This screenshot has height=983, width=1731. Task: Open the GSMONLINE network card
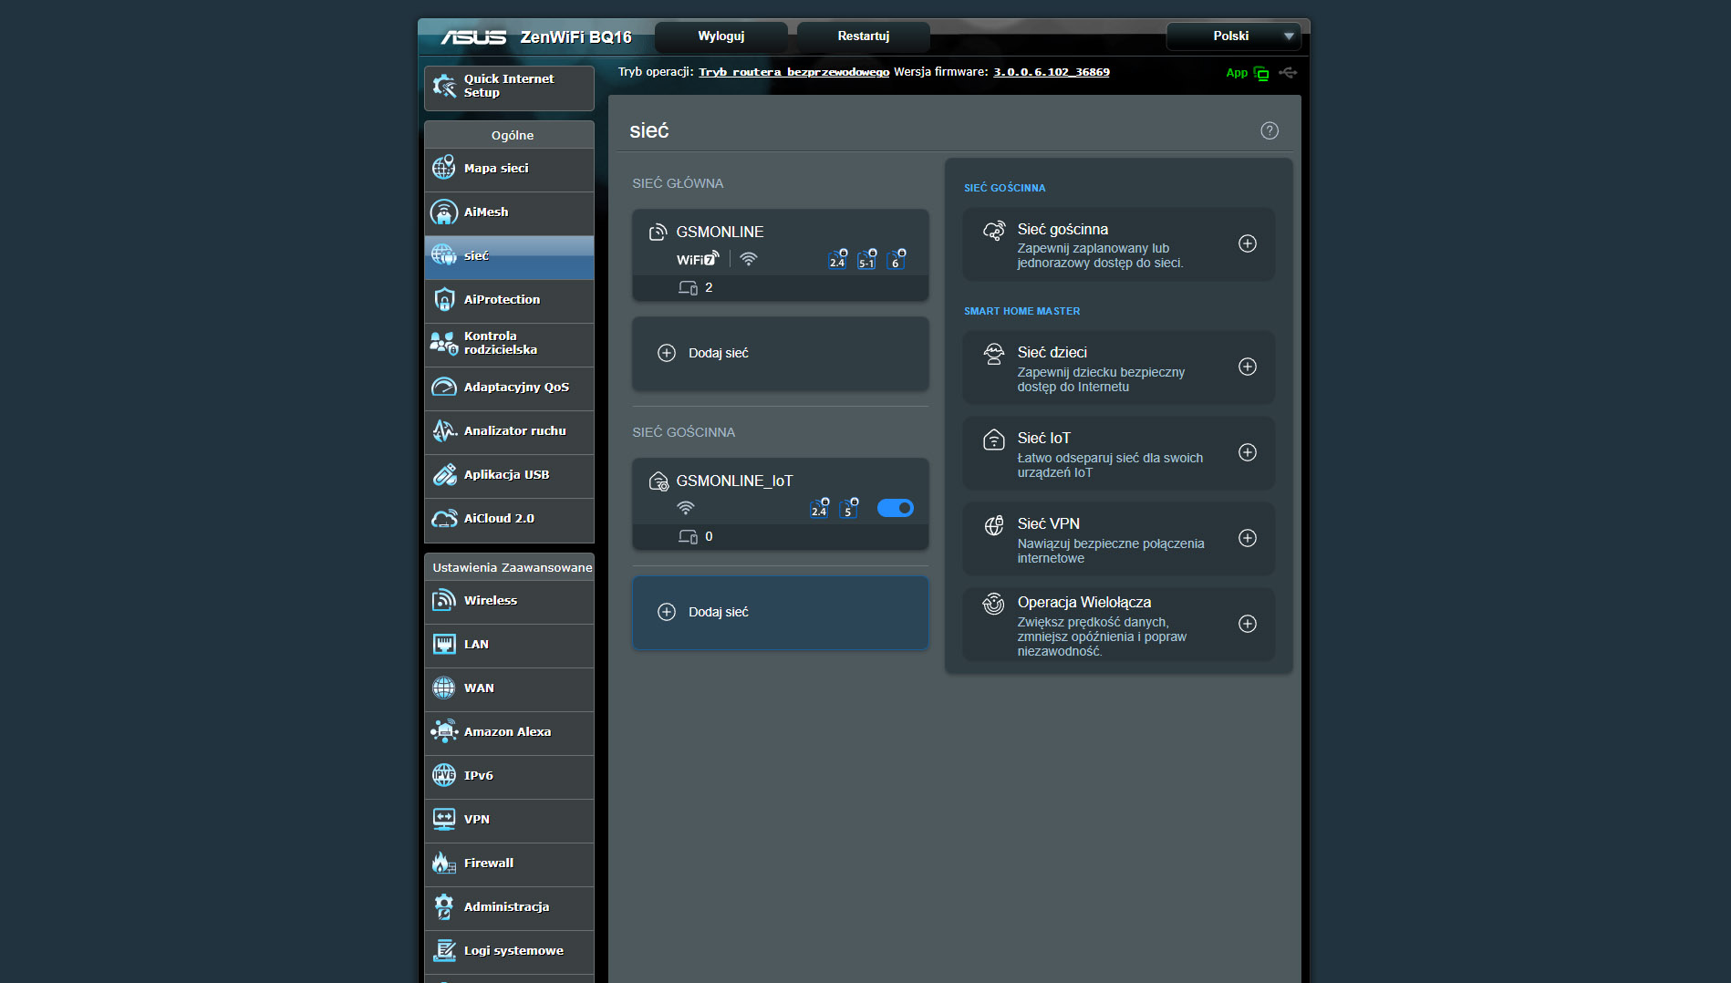tap(781, 255)
